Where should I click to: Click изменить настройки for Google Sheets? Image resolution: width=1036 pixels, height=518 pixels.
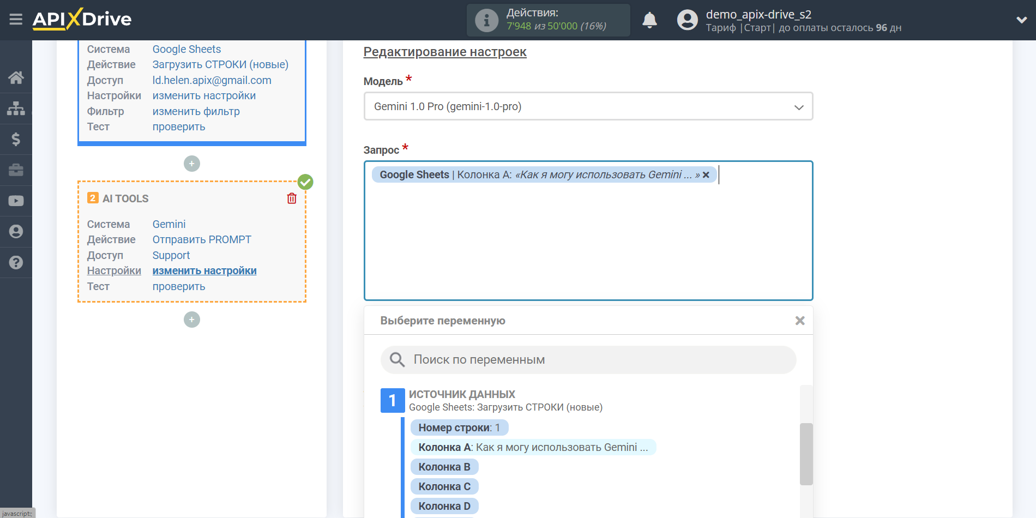tap(204, 95)
